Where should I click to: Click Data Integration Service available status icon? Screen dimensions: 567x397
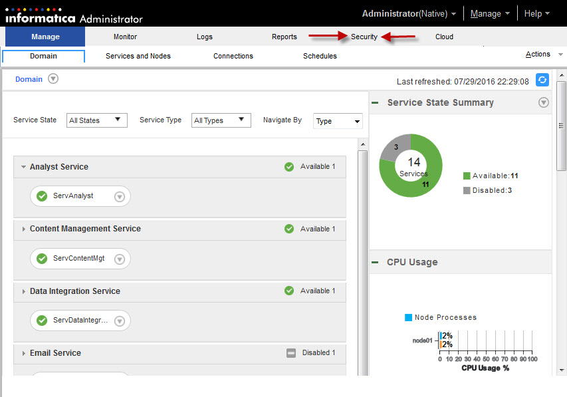289,291
